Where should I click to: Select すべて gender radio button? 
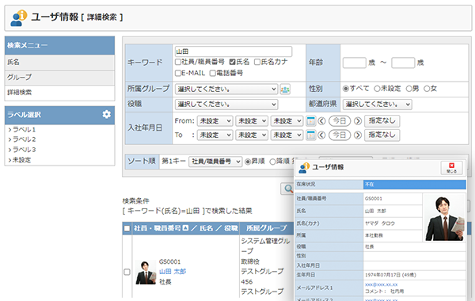pos(346,89)
